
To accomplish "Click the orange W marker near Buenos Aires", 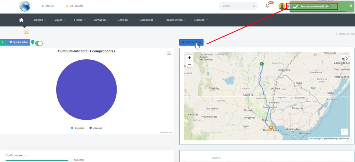I will (x=271, y=127).
